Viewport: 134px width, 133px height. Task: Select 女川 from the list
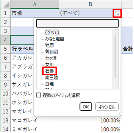49,64
